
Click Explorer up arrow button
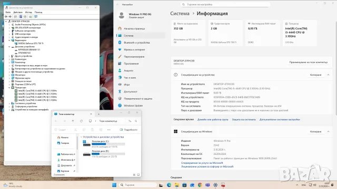point(73,121)
